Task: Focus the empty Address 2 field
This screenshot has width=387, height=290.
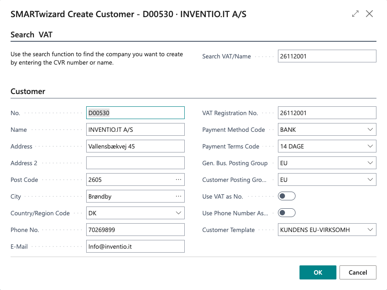Action: pyautogui.click(x=135, y=163)
